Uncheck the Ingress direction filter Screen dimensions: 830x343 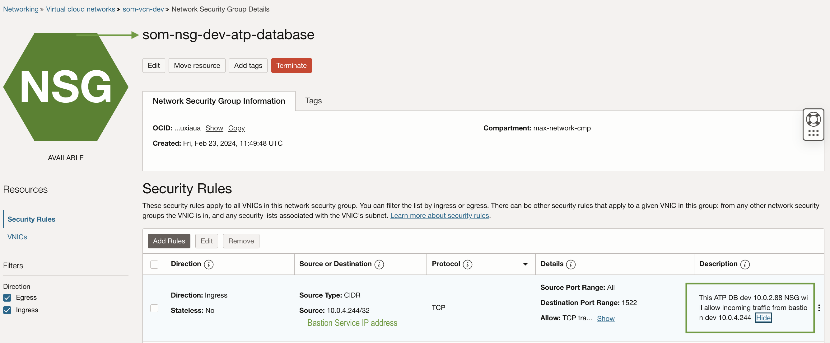(x=7, y=310)
